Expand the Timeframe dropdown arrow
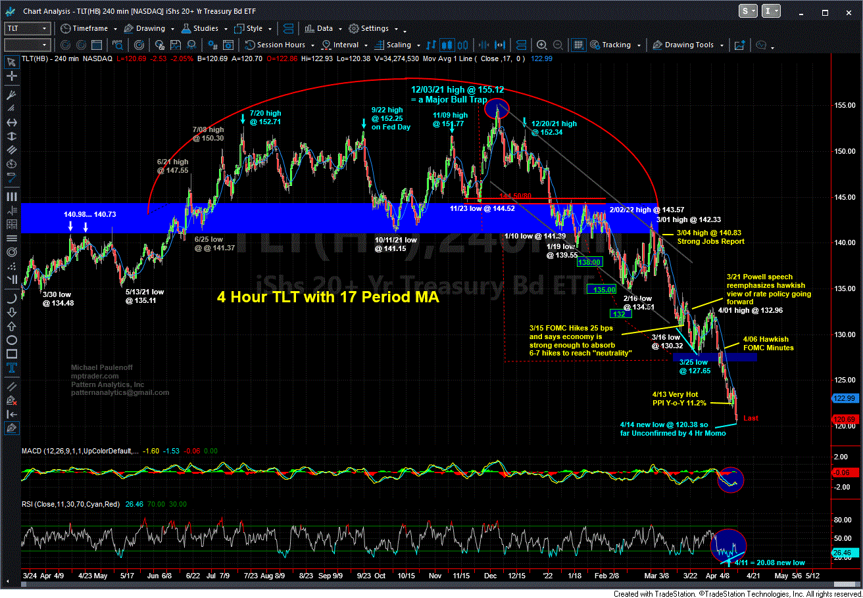This screenshot has height=598, width=863. [115, 29]
